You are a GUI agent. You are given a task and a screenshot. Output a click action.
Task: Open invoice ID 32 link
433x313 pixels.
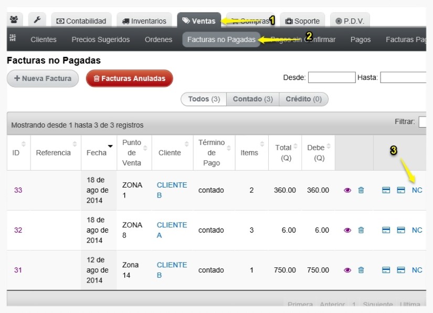pos(18,230)
